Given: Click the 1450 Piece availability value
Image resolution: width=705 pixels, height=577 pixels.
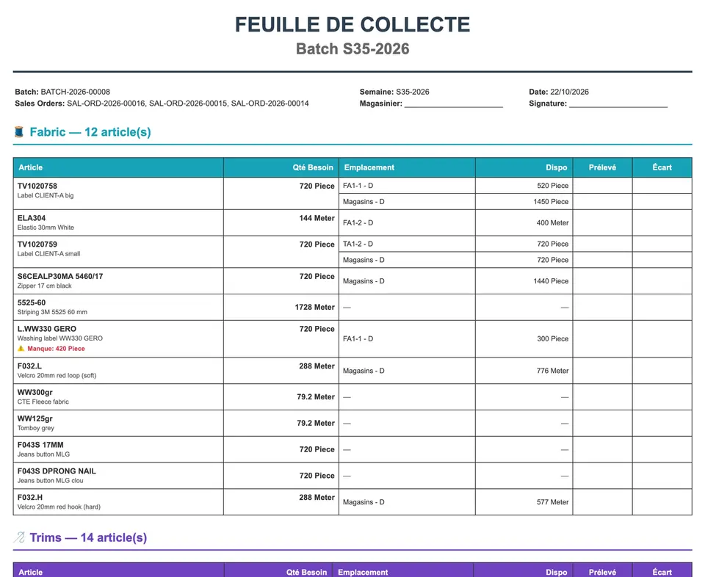Looking at the screenshot, I should (551, 202).
